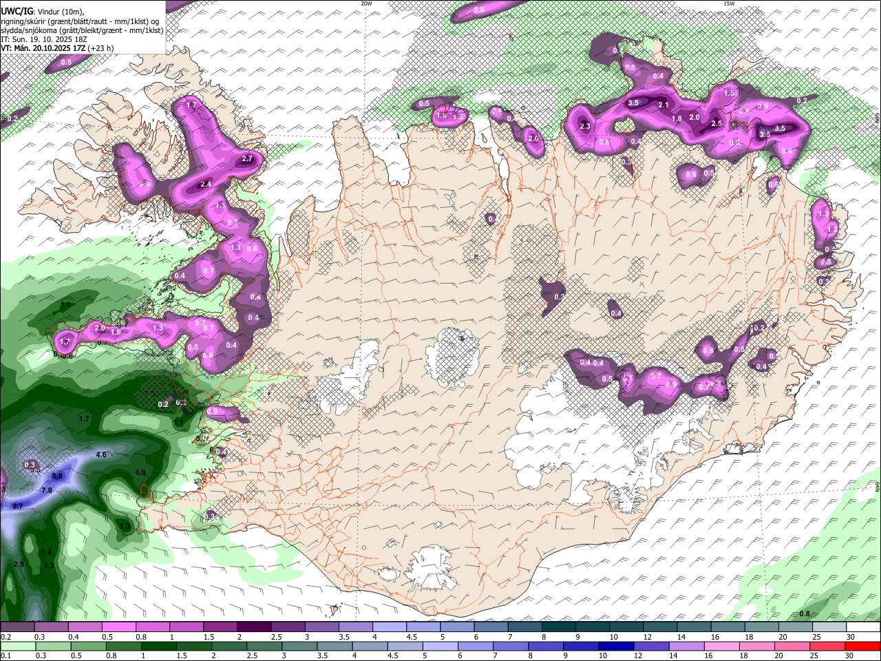The width and height of the screenshot is (881, 661).
Task: Click the light periwinkle 4 swatch in snow scale
Action: [x=389, y=627]
